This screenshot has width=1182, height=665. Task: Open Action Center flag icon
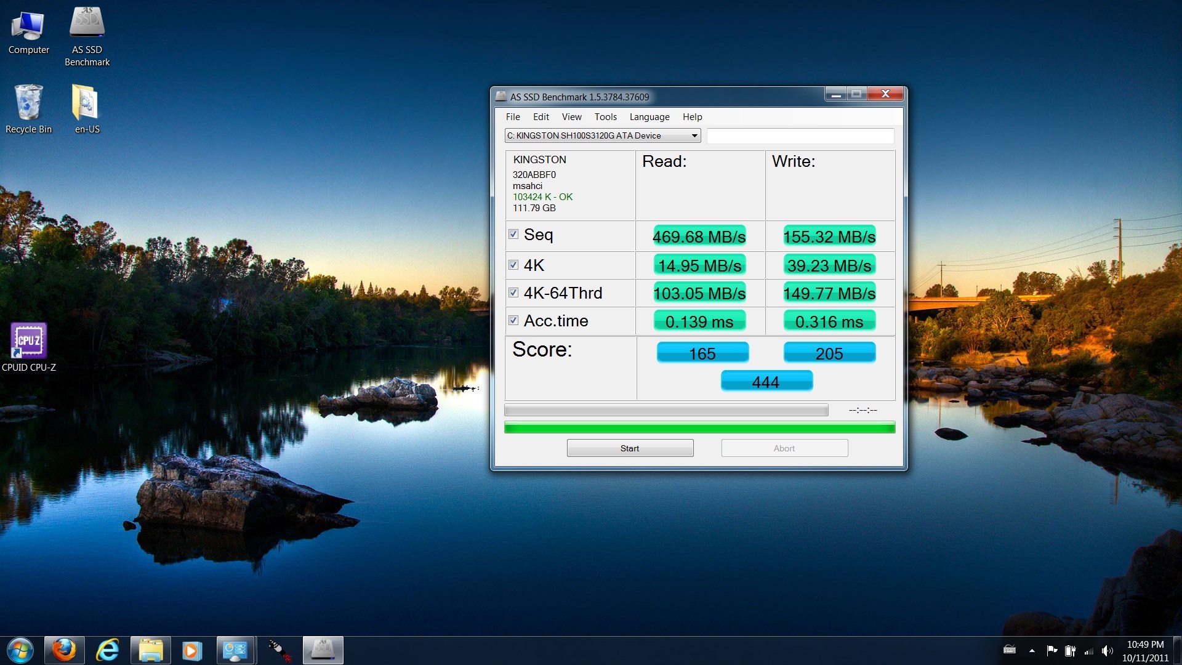click(1052, 650)
